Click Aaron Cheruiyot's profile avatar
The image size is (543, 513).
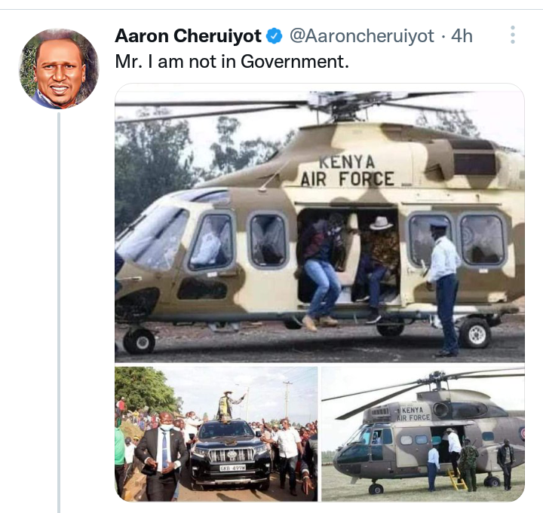click(59, 69)
